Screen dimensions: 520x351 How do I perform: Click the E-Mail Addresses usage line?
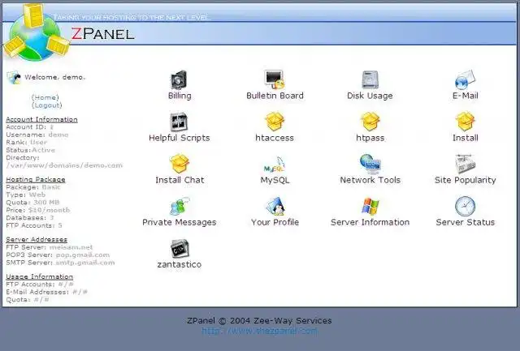(x=47, y=292)
